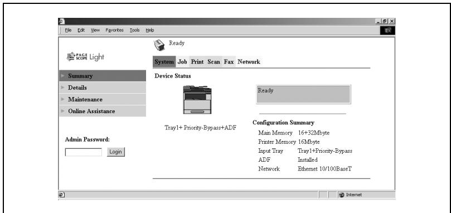Click the Tray1+Priority-Bypass input tray value
The image size is (451, 213).
coord(325,151)
